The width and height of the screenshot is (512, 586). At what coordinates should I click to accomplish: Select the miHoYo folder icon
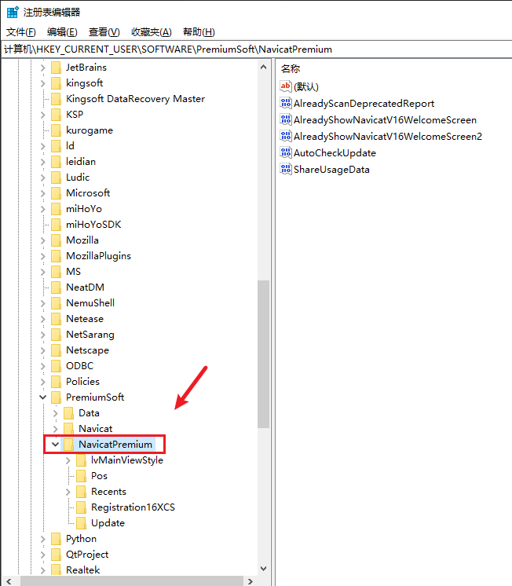point(56,209)
